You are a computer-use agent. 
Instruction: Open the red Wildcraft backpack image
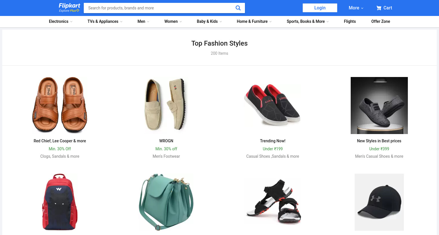tap(60, 202)
